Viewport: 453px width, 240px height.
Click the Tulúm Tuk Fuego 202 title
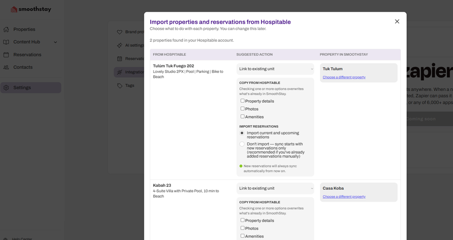[173, 66]
